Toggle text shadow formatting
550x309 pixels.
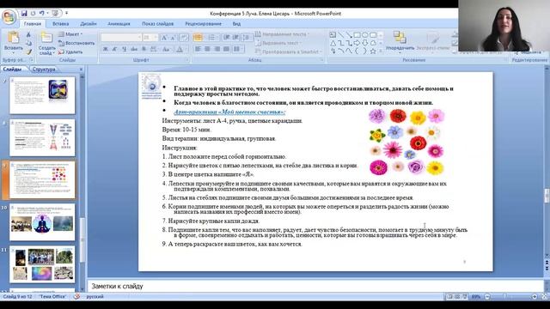click(144, 50)
